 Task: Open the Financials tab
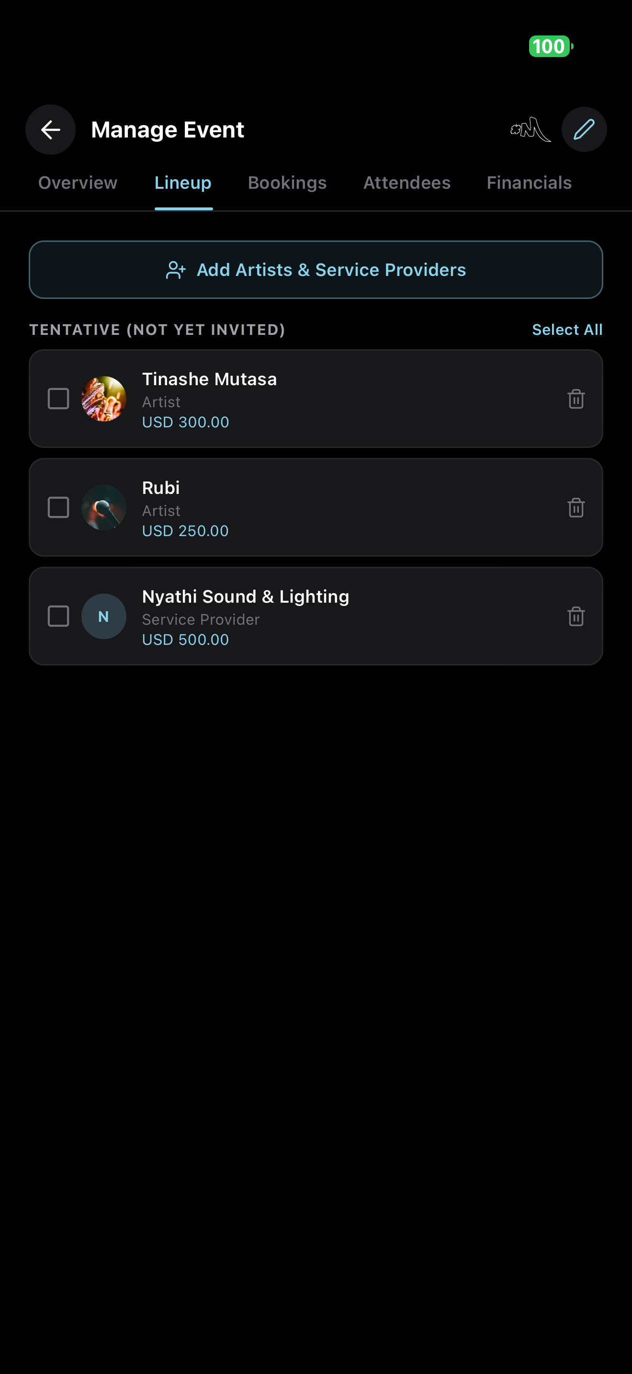(529, 183)
